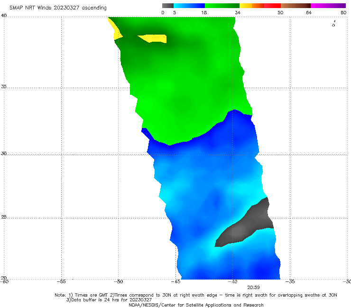Select the brown segment of the color bar

coord(296,6)
